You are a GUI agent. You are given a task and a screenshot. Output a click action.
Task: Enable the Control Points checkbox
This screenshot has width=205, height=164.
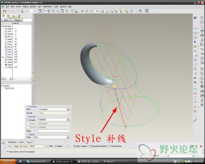pos(109,146)
